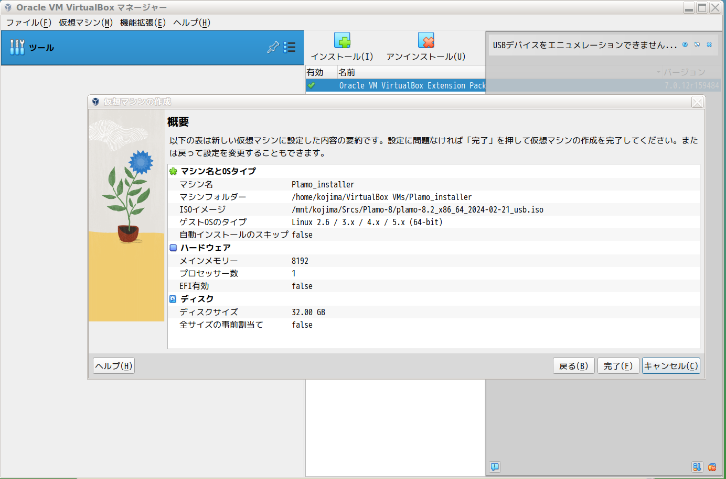Click the 概要 wizard heading
This screenshot has width=726, height=479.
[x=178, y=122]
